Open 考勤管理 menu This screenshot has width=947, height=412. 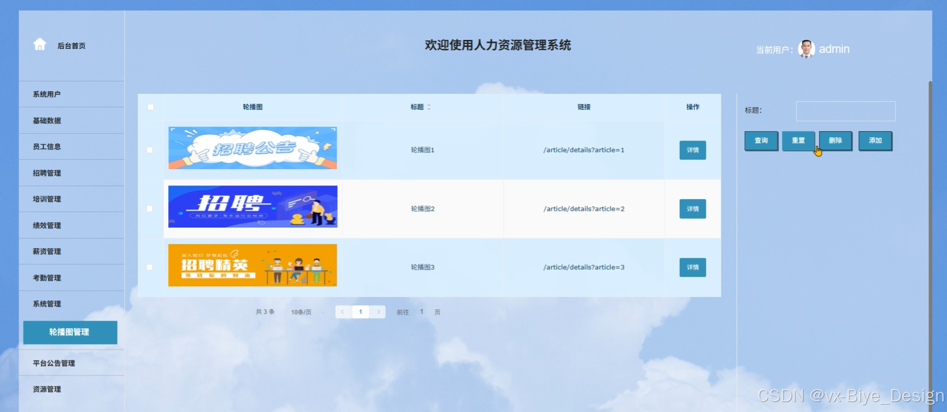pos(71,277)
